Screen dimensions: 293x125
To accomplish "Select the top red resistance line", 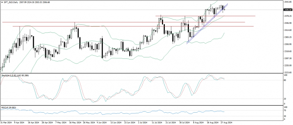I will pos(205,16).
